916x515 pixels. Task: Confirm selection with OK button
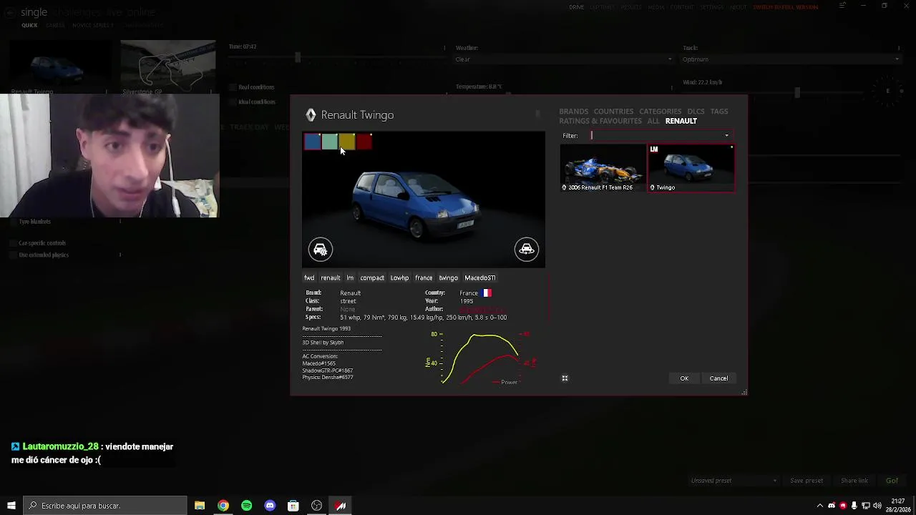point(684,378)
